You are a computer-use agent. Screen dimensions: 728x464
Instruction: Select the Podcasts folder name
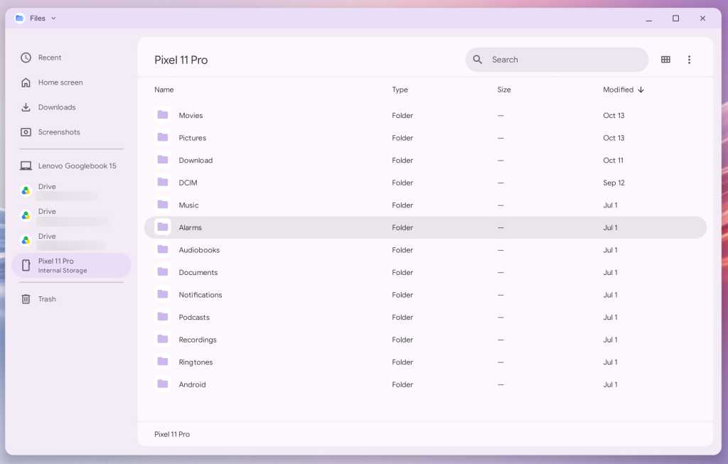pos(194,318)
